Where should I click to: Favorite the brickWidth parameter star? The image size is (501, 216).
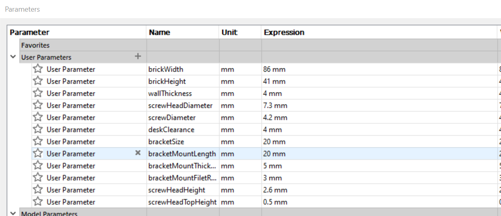[38, 69]
